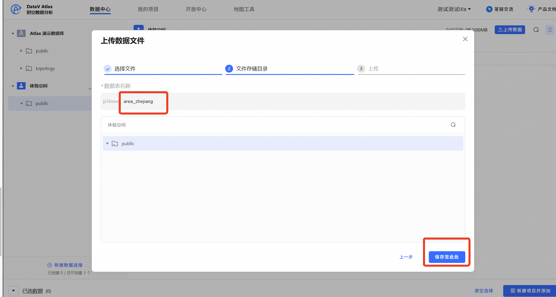Screen dimensions: 556x297
Task: Click the 保存至此处 button
Action: pyautogui.click(x=447, y=257)
